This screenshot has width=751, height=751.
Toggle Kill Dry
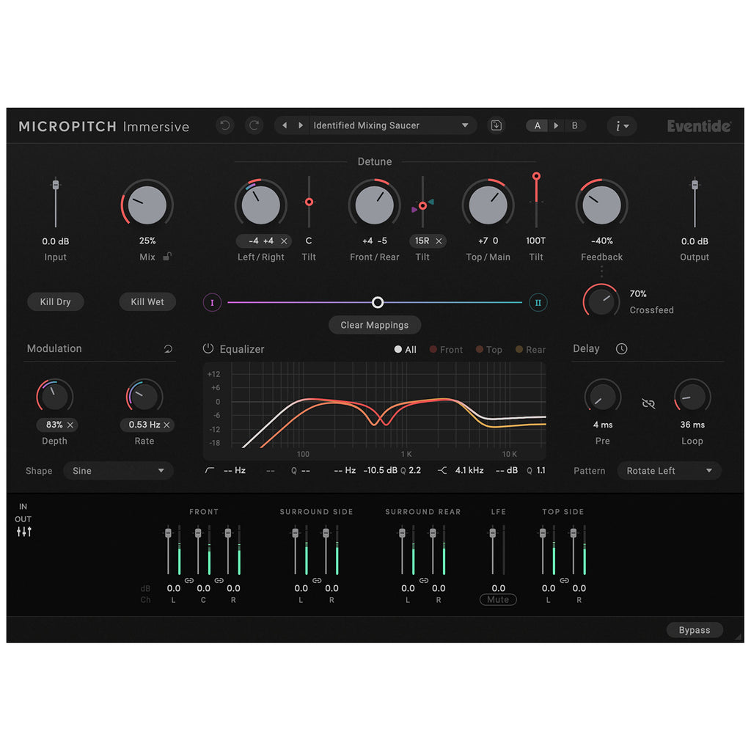pyautogui.click(x=56, y=301)
